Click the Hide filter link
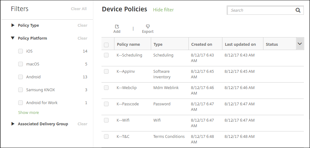310x148 pixels. (163, 10)
